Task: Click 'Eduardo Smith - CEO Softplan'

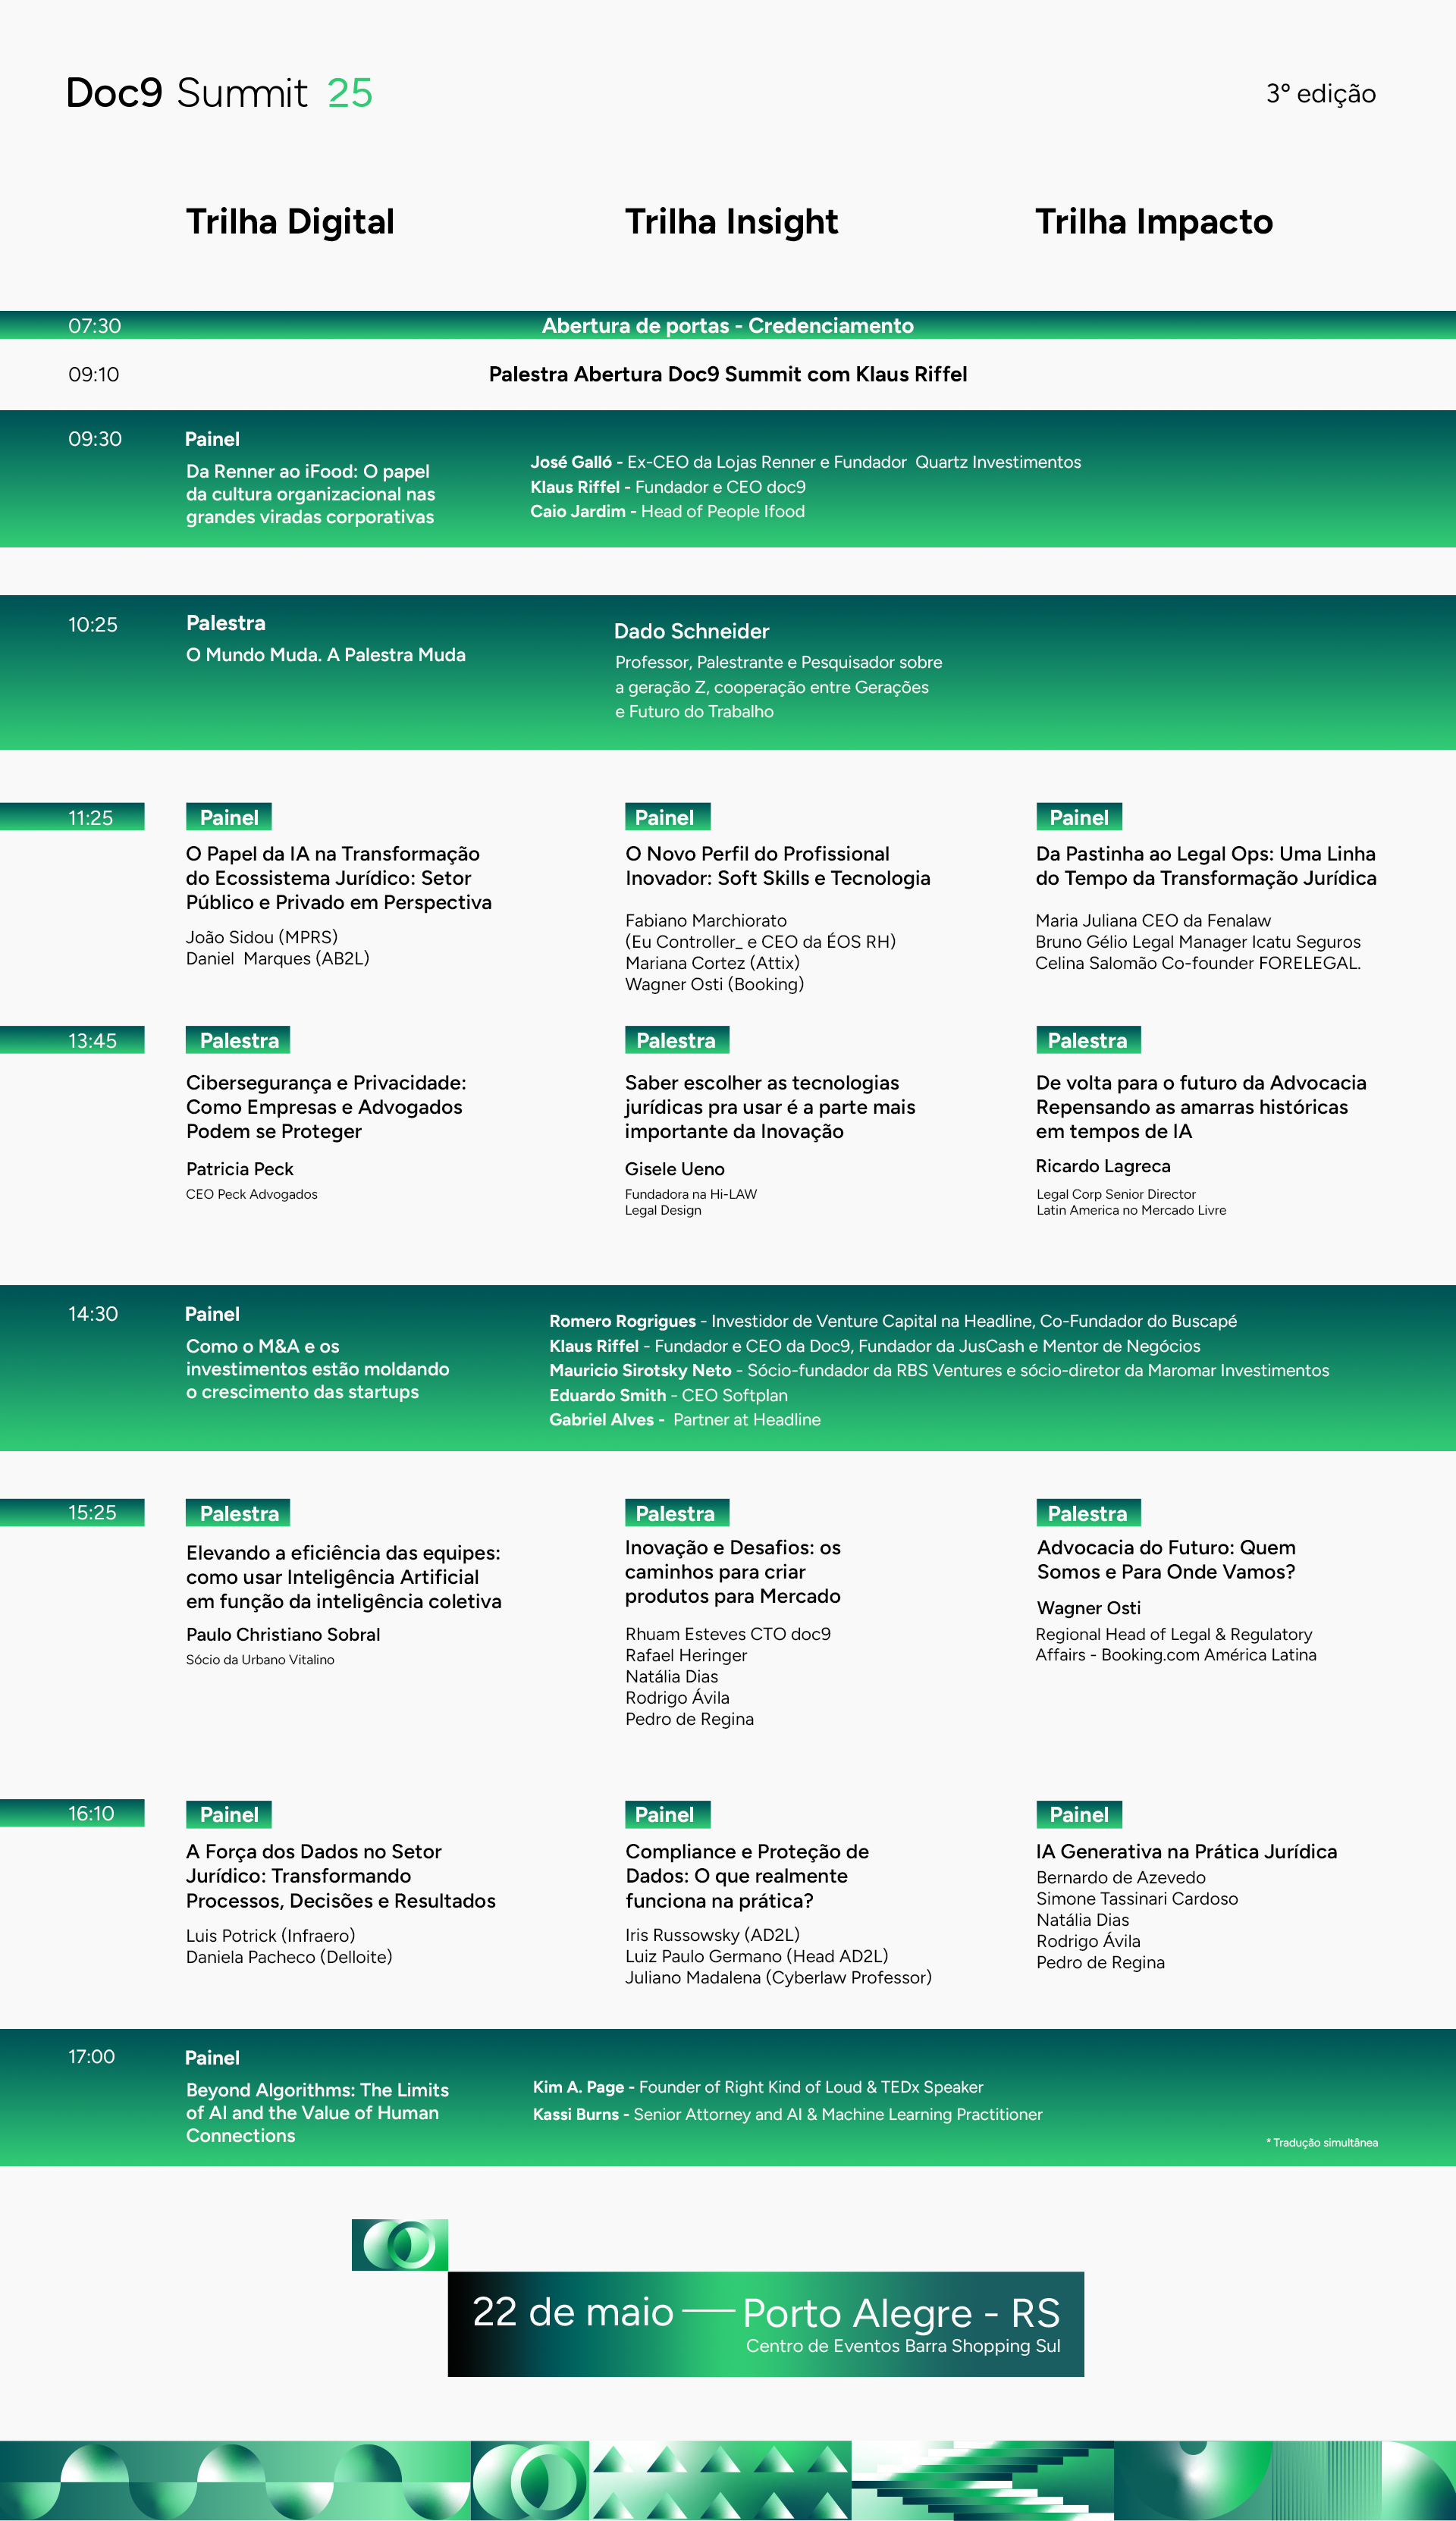Action: point(668,1394)
